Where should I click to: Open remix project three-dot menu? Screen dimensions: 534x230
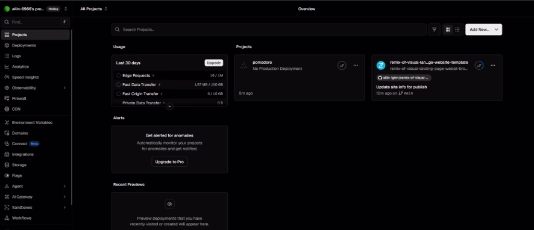click(x=493, y=65)
